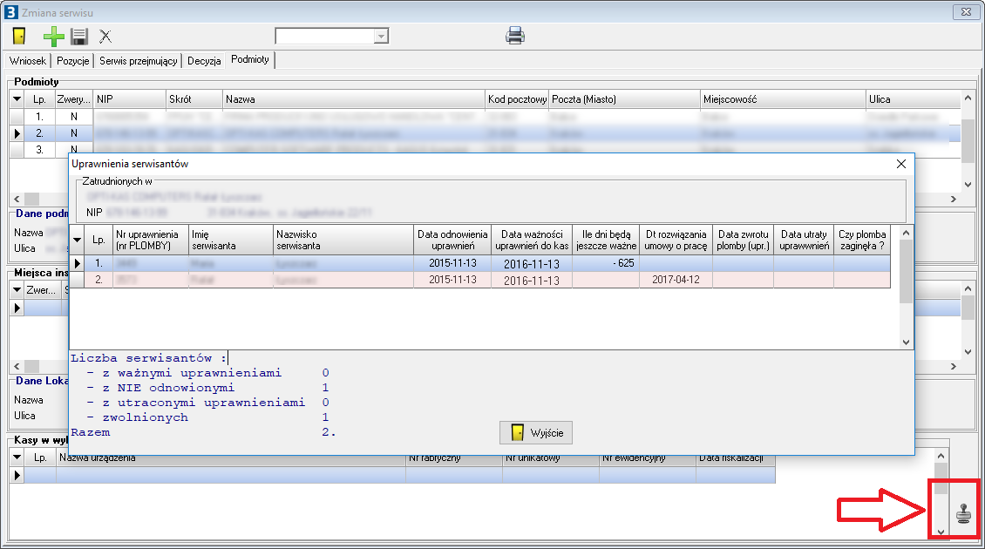The width and height of the screenshot is (985, 549).
Task: Click Dt rozwiązania umowy o pracę header
Action: coord(676,240)
